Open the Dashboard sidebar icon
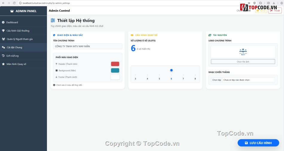The image size is (284, 151). coord(3,22)
